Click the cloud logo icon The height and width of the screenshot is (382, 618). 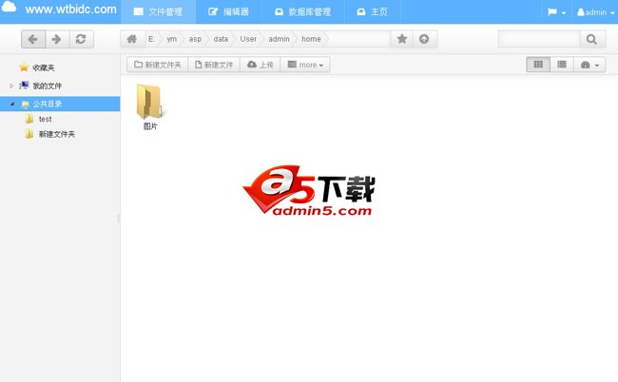coord(9,7)
